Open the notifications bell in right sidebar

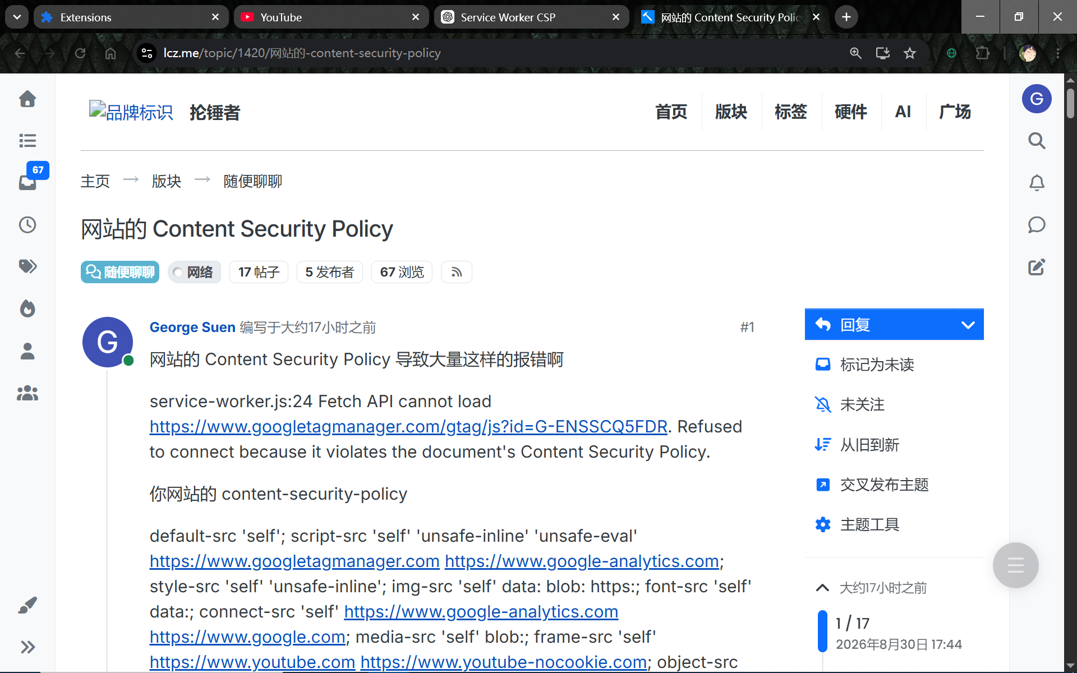[1037, 183]
